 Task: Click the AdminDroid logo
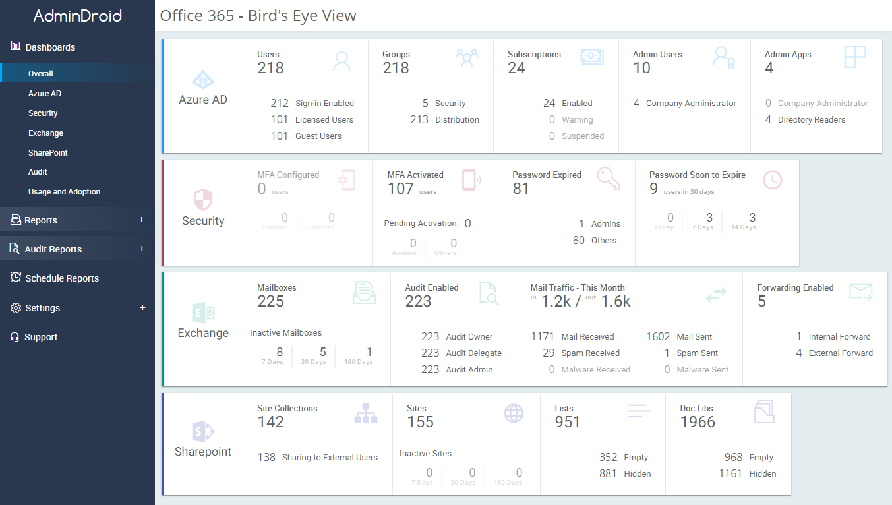tap(77, 16)
